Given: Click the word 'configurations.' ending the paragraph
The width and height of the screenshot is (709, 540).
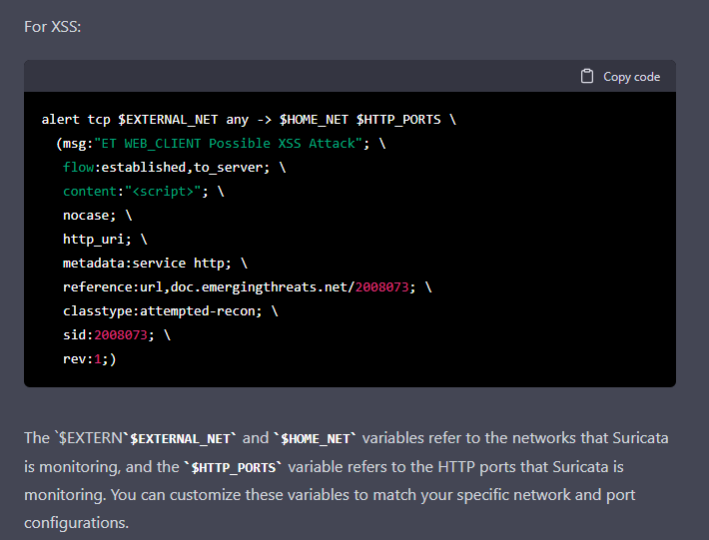Looking at the screenshot, I should pos(77,523).
